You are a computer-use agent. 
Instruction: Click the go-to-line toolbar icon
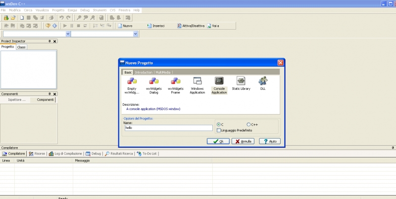(x=101, y=18)
